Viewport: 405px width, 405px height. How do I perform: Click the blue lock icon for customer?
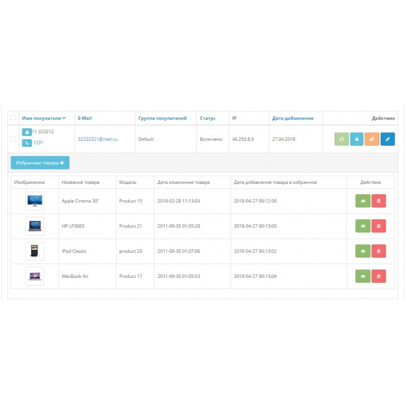pos(356,139)
